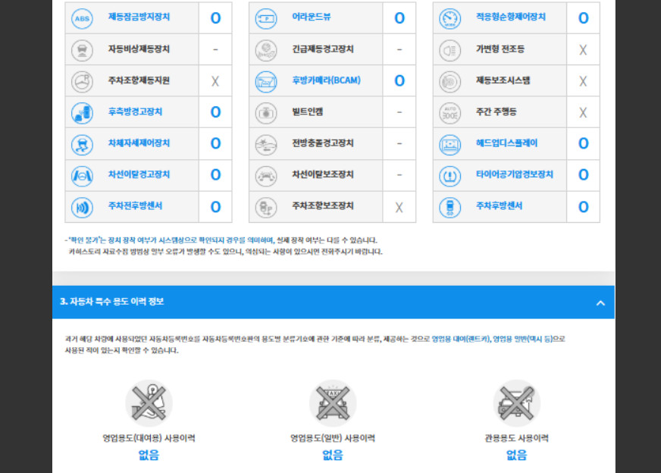
Task: Click the 차체자세제어장치 label
Action: pos(139,143)
